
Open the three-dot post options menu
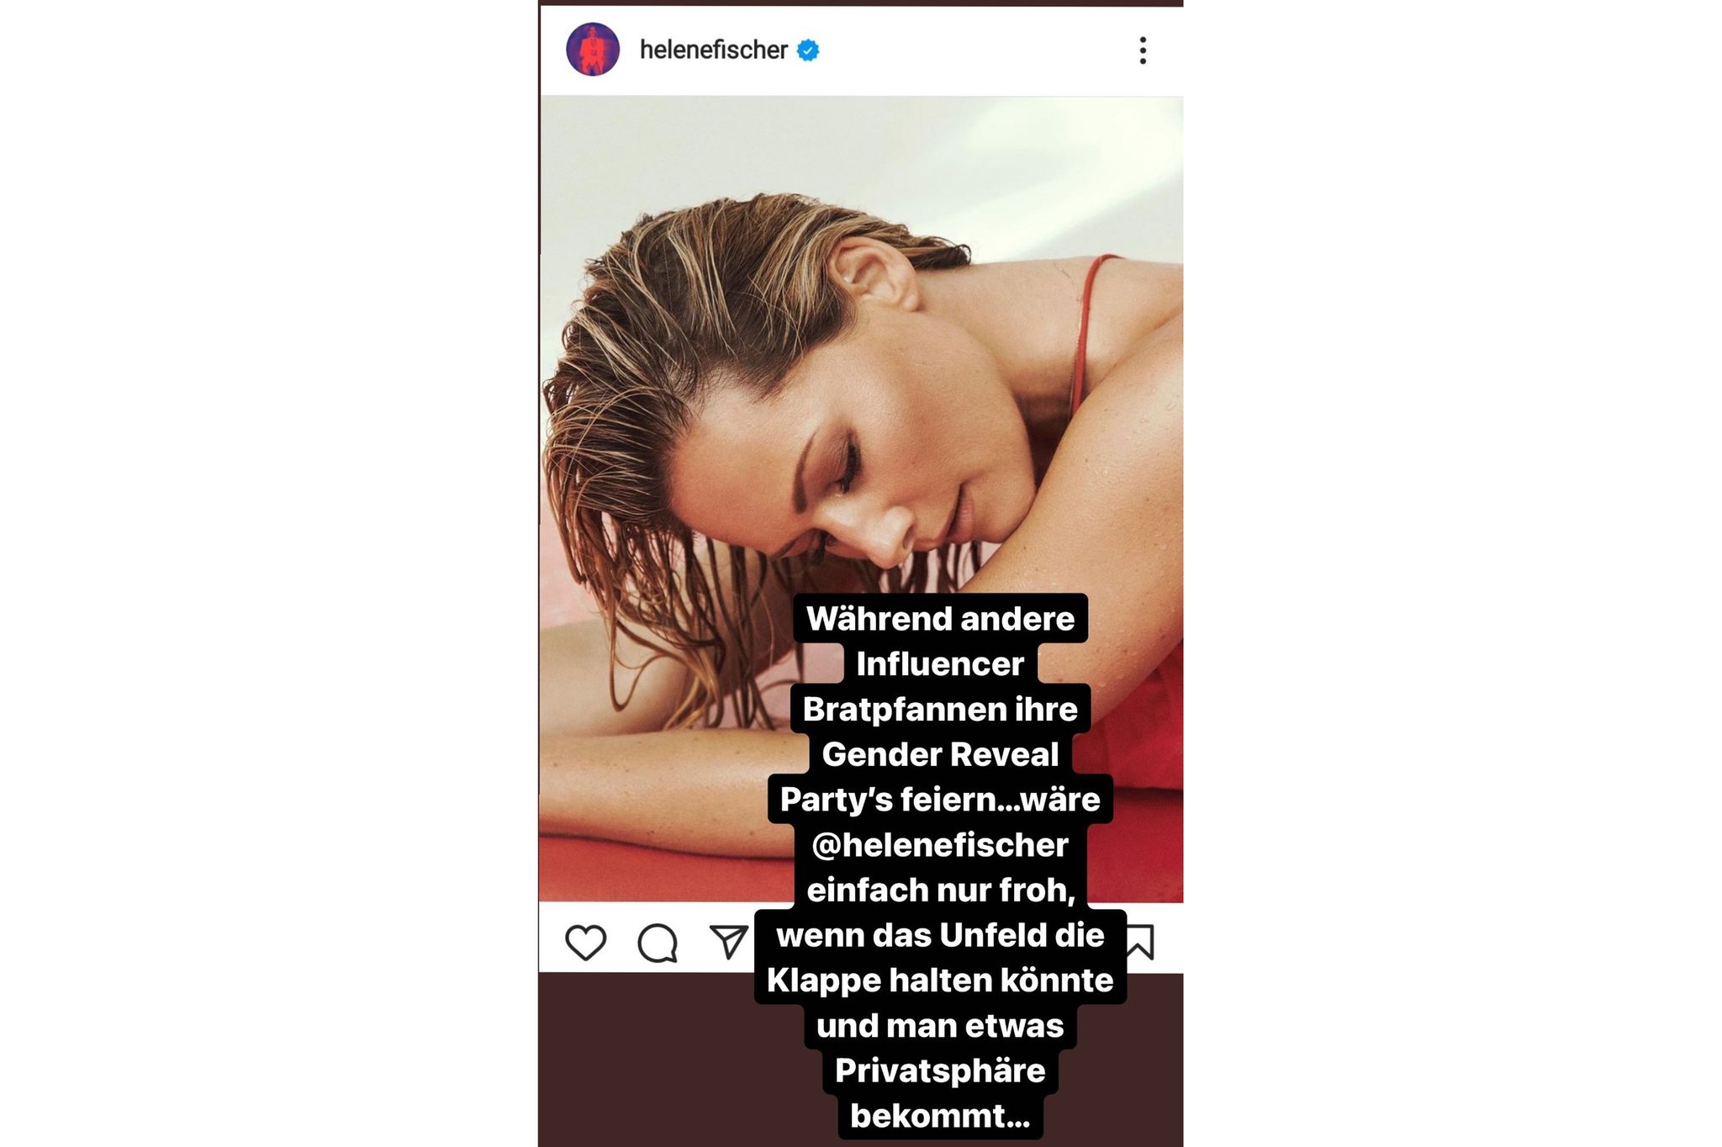[x=1143, y=50]
